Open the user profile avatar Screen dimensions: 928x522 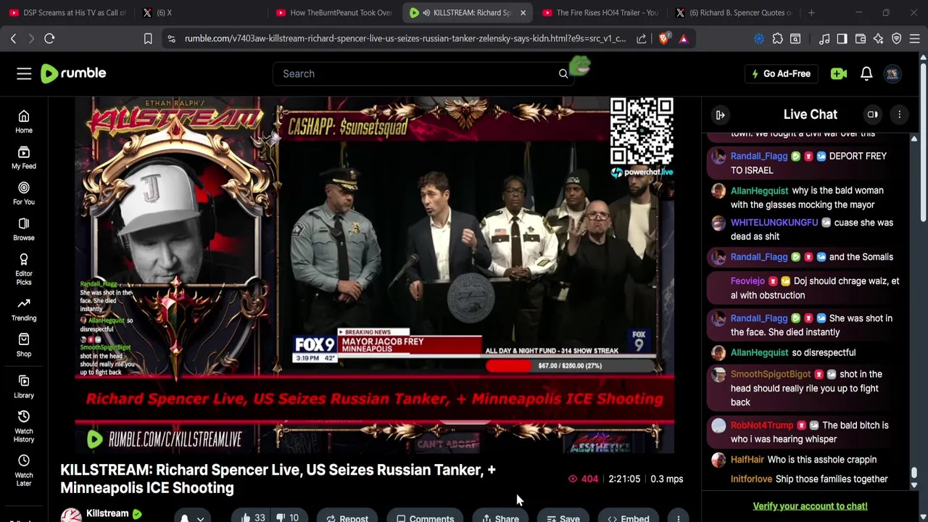pos(893,73)
